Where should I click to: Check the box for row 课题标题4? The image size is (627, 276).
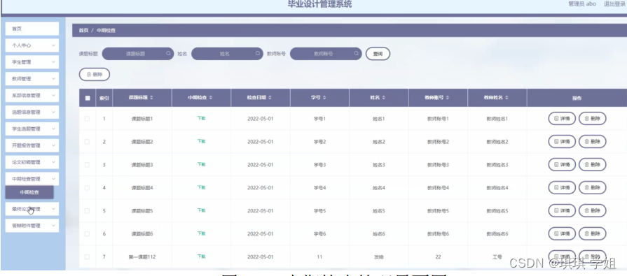pyautogui.click(x=87, y=187)
